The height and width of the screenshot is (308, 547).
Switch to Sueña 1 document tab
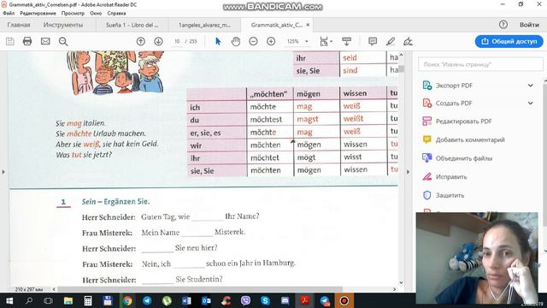132,25
